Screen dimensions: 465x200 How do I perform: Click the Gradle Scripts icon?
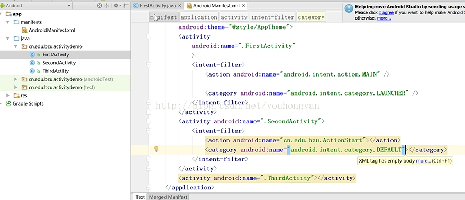click(8, 103)
